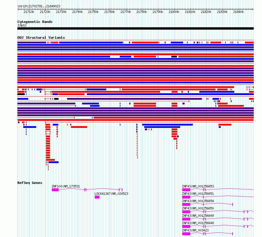Click the 21790k ruler tick label
The image size is (262, 237).
pos(158,12)
